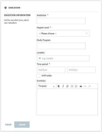Undo last edit in Summary editor
Viewport: 102px width, 132px height.
(x=85, y=86)
